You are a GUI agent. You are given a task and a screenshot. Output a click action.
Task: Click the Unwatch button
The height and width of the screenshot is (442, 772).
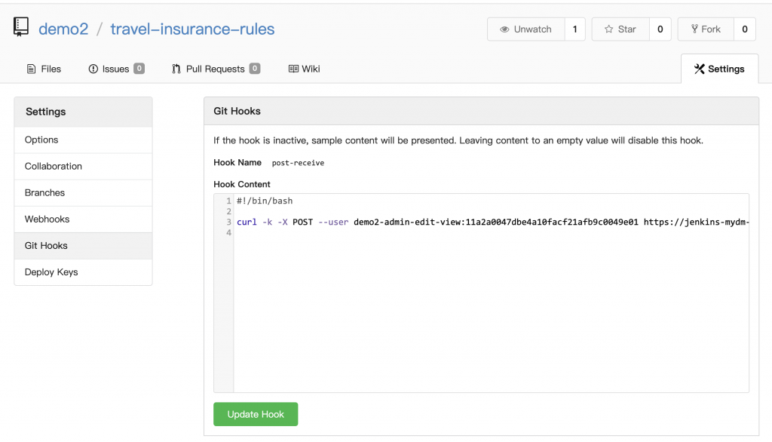(x=525, y=29)
